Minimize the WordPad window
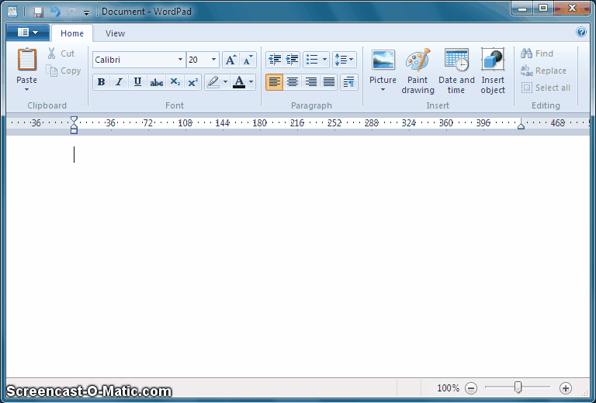596x403 pixels. pyautogui.click(x=522, y=9)
